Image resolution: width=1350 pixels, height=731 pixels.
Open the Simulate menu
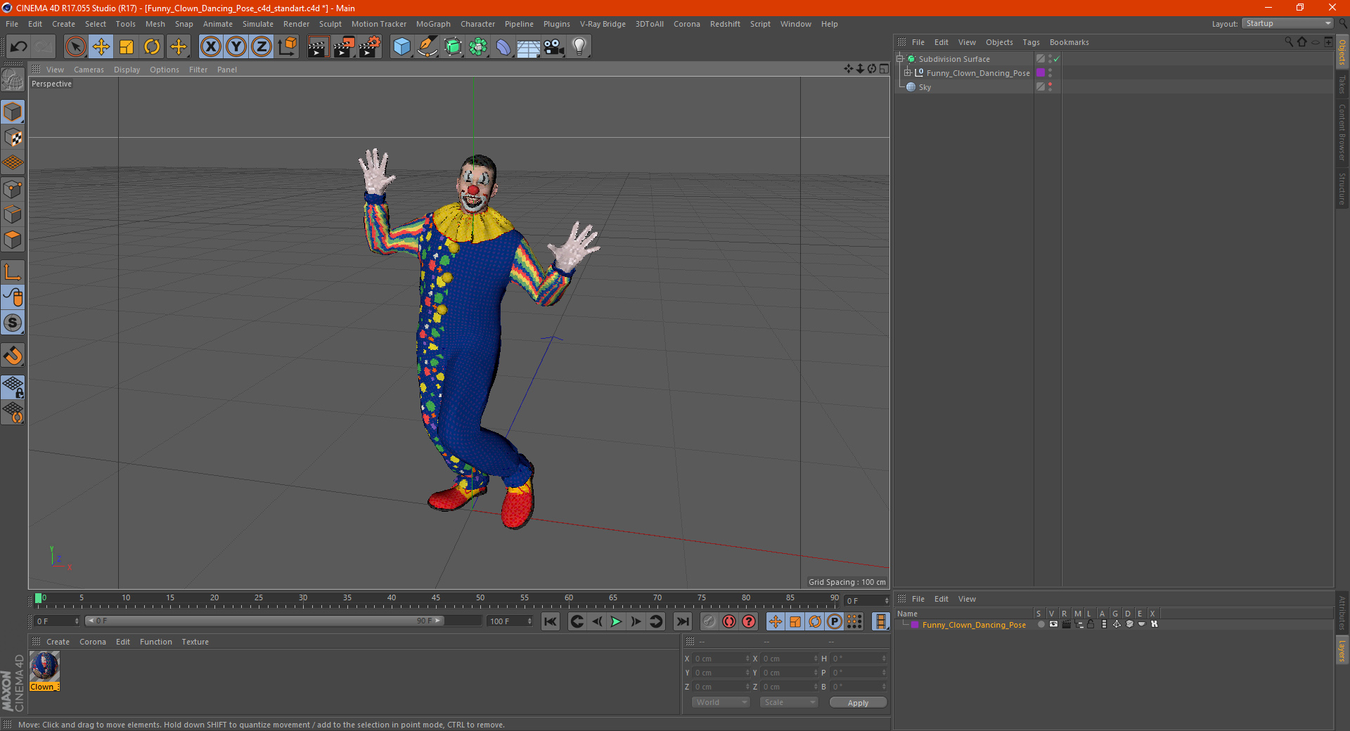(258, 24)
